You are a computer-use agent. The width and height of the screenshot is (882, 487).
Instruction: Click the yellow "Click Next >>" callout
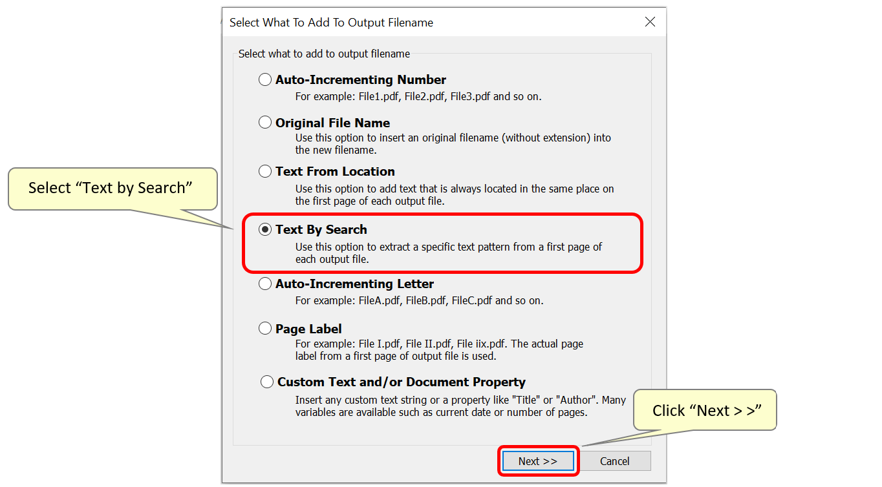pos(704,409)
